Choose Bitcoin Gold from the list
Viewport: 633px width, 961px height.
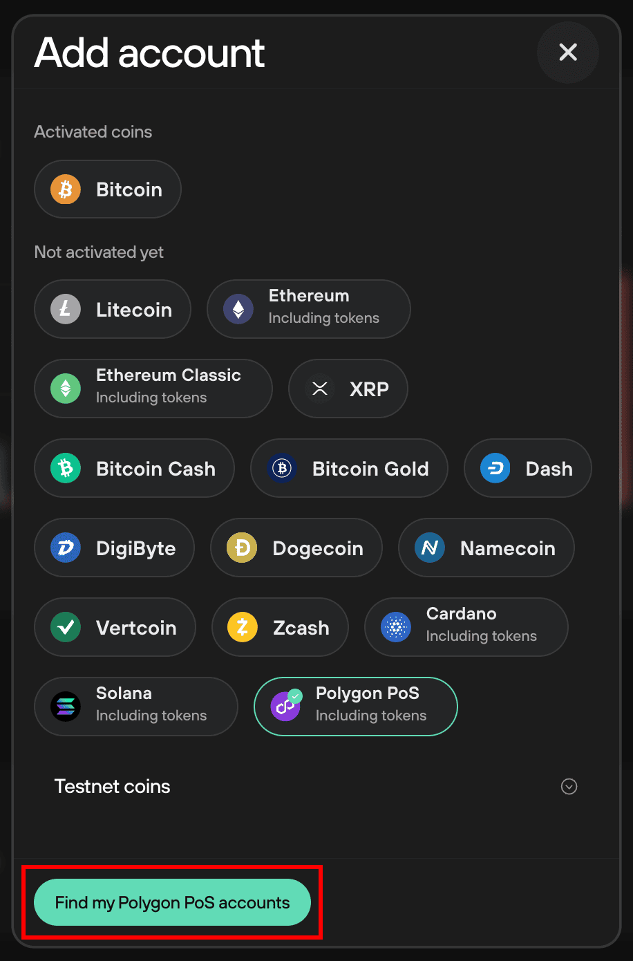[x=349, y=468]
